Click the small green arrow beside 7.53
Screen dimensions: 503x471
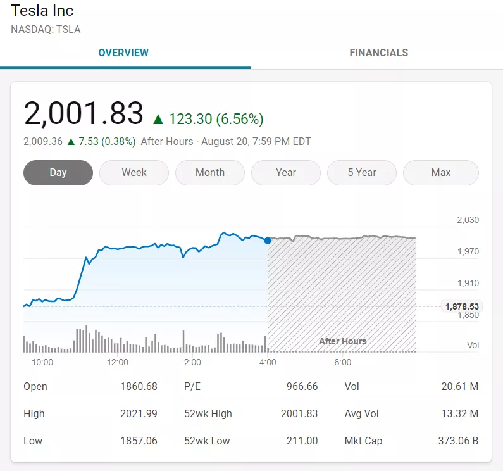(71, 141)
